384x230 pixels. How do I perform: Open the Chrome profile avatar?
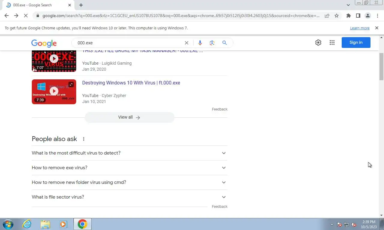[367, 16]
